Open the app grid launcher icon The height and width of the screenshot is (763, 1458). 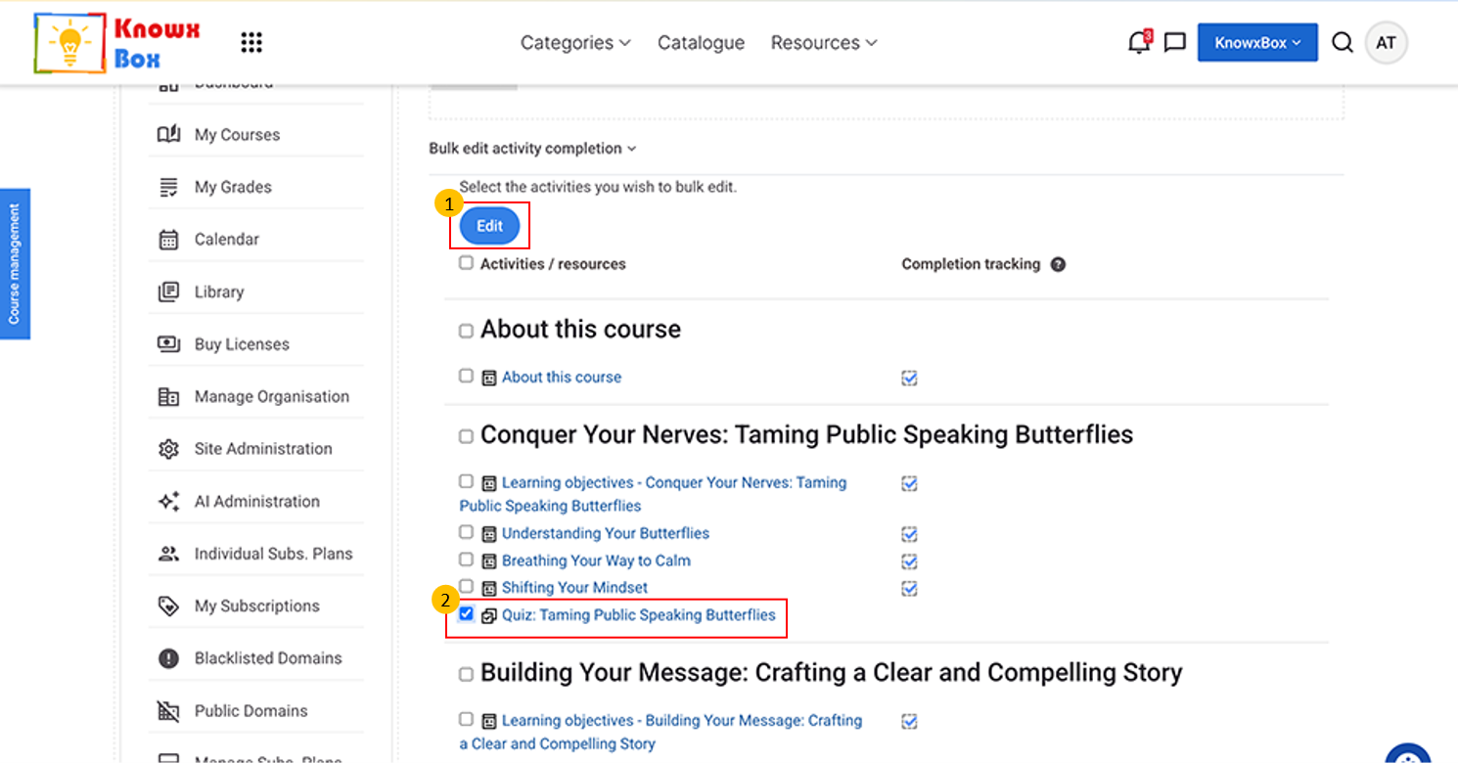[x=251, y=42]
